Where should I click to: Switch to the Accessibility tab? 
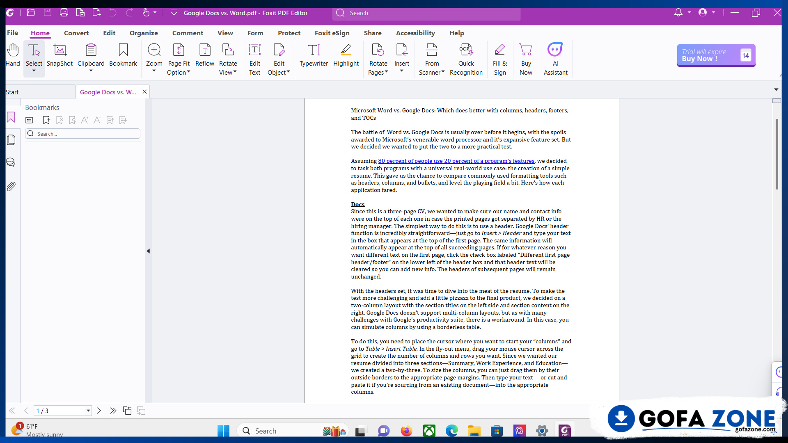415,33
